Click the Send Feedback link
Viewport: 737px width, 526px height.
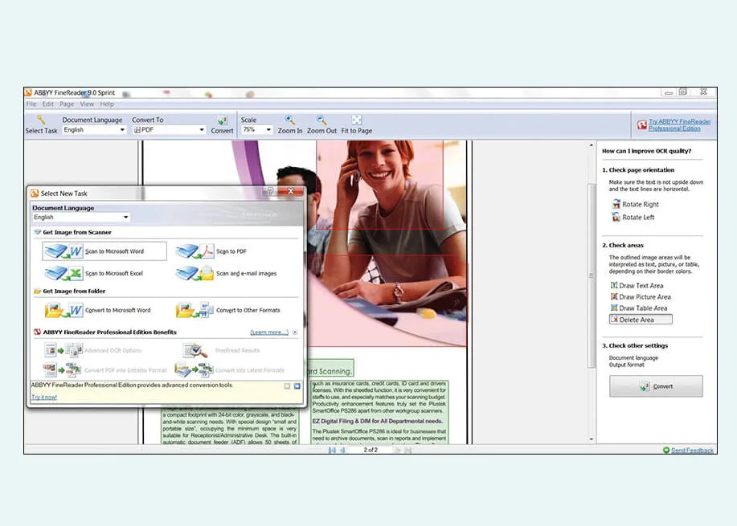click(x=692, y=450)
